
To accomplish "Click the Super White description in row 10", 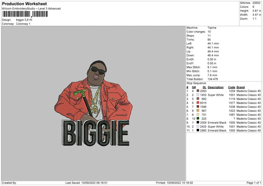I will [216, 126].
